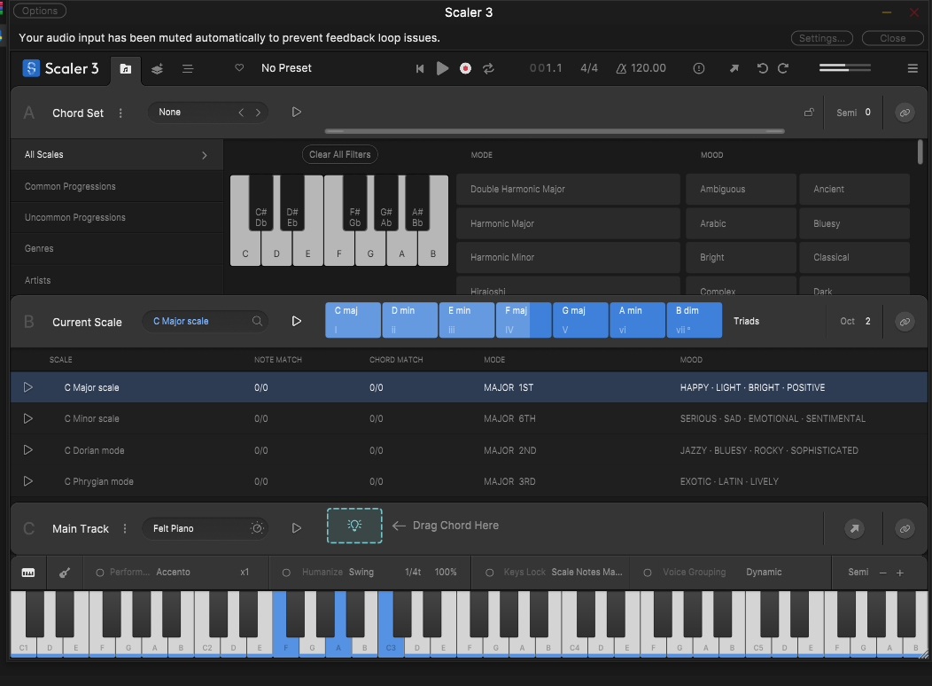
Task: Click the metronome tempo icon
Action: click(621, 68)
